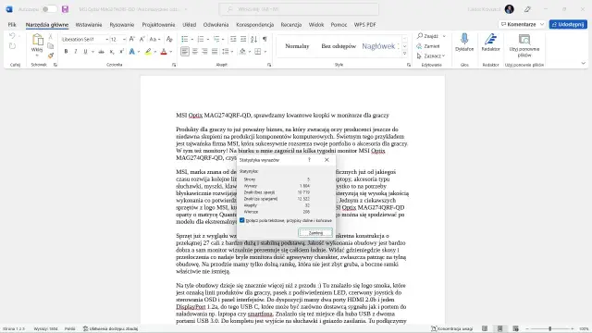Toggle show paragraph marks (¶)
592x333 pixels.
[265, 39]
